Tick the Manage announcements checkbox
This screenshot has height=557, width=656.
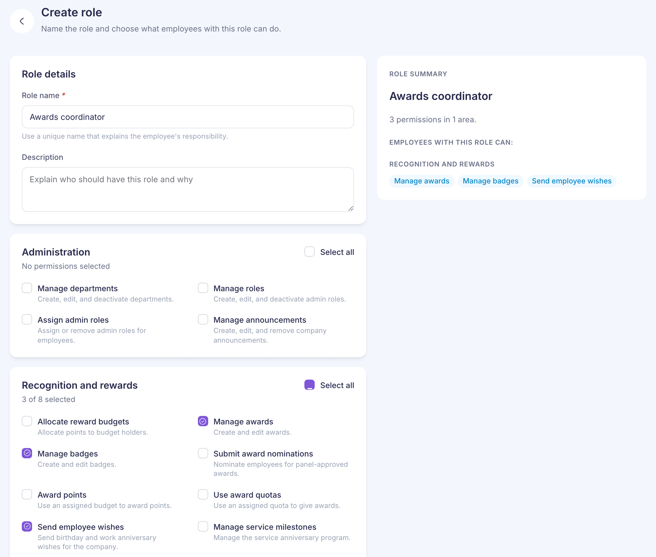coord(203,319)
